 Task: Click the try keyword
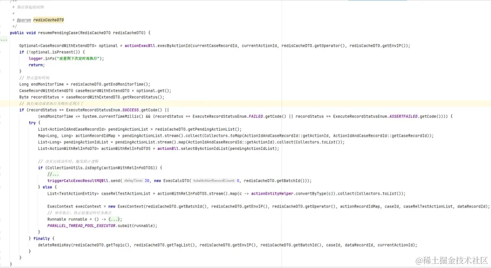pyautogui.click(x=32, y=123)
